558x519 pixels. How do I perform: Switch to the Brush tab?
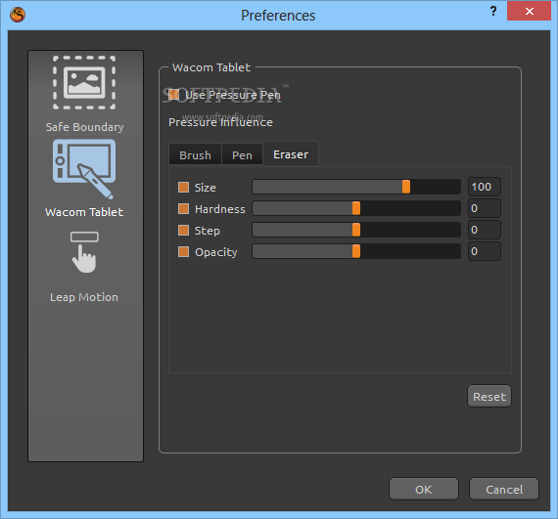[195, 154]
